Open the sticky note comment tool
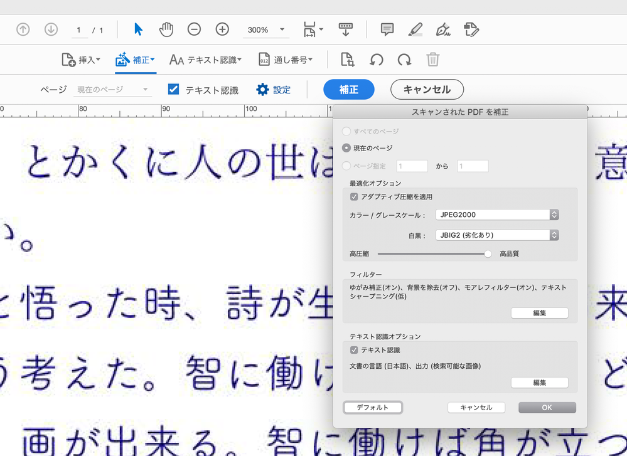Viewport: 627px width, 456px height. 386,29
